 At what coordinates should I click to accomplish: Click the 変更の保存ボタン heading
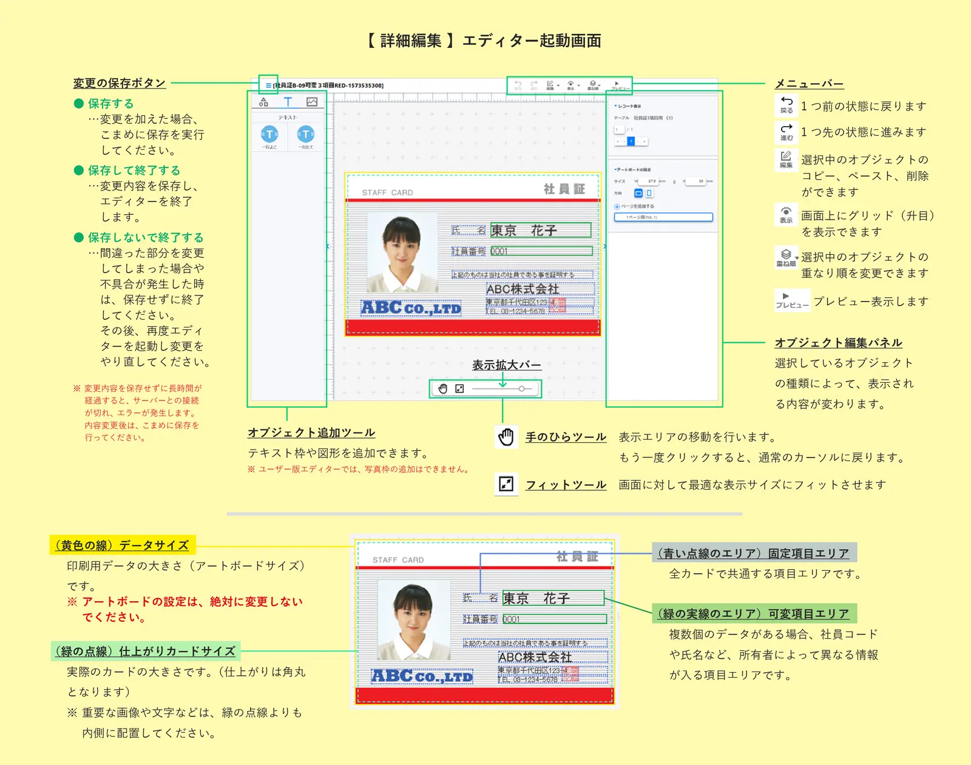[x=119, y=83]
